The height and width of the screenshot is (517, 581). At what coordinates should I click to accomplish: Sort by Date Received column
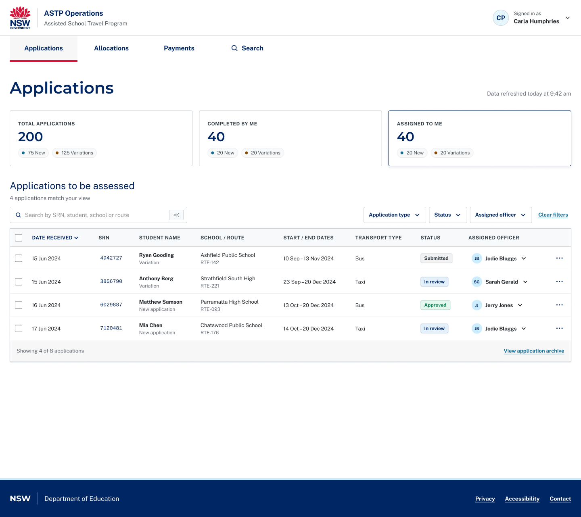click(x=55, y=238)
